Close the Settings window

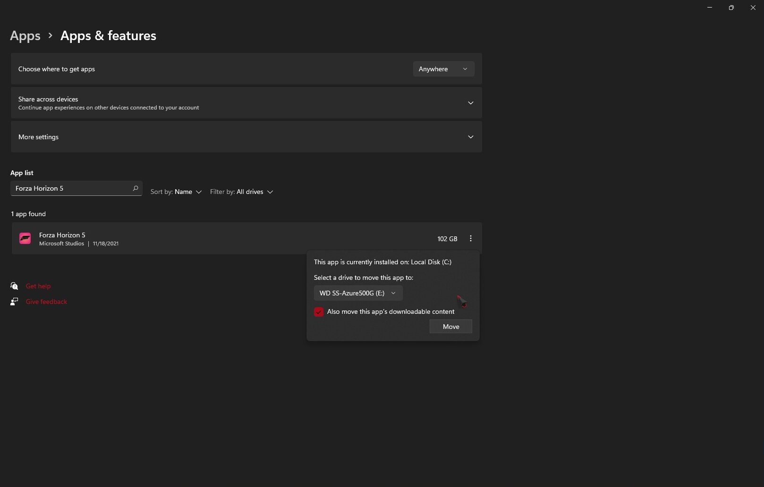(x=753, y=8)
